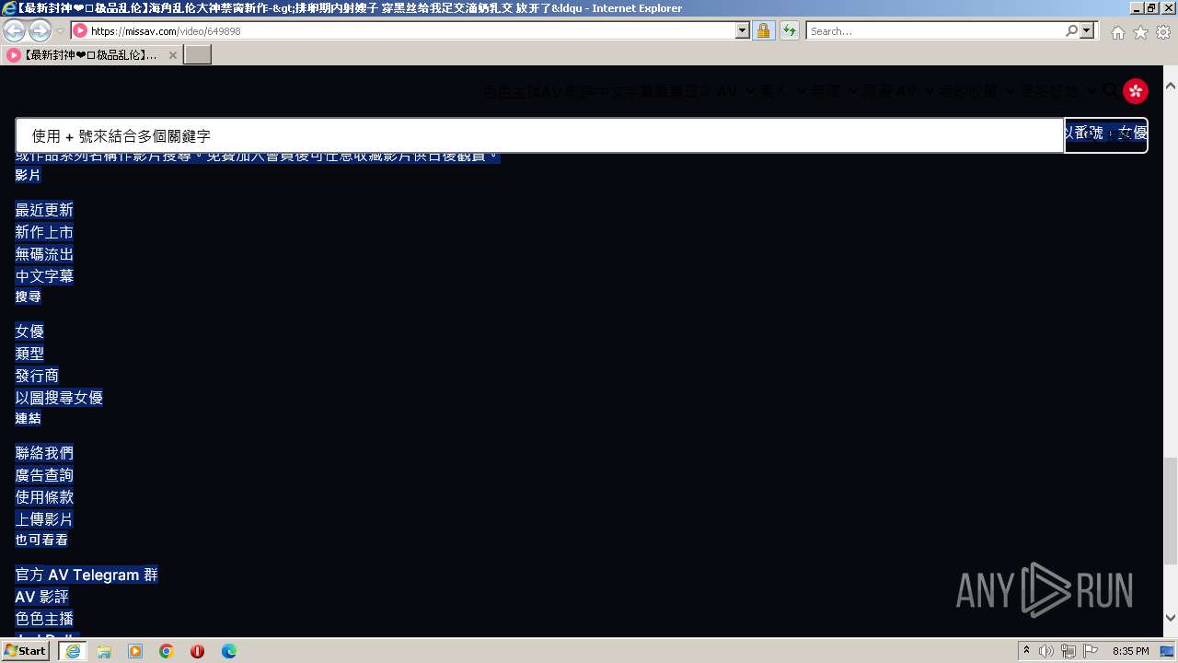Click the 8:35 PM taskbar clock
Screen dimensions: 1178x663
[1131, 651]
